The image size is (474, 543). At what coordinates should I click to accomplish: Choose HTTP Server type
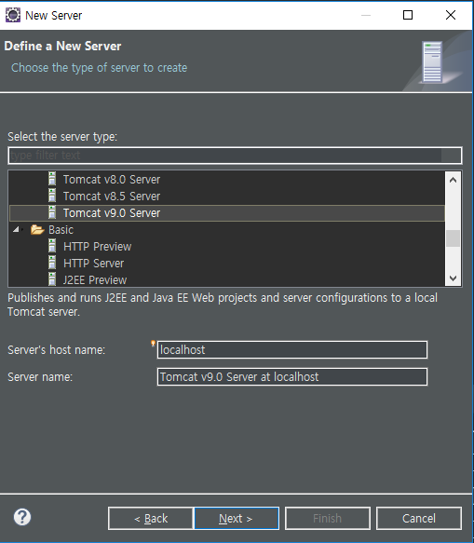point(227,264)
